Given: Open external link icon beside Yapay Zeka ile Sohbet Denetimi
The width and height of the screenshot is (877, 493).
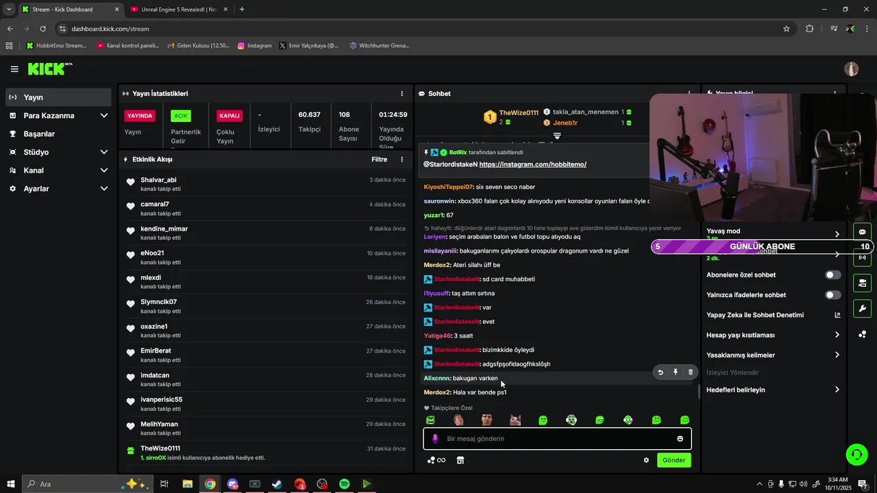Looking at the screenshot, I should click(x=837, y=315).
